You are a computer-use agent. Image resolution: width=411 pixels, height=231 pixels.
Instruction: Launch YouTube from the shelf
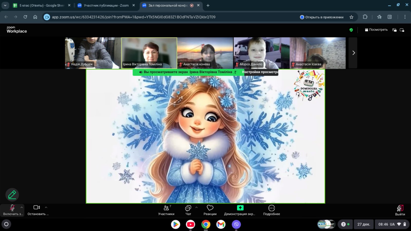pos(191,224)
